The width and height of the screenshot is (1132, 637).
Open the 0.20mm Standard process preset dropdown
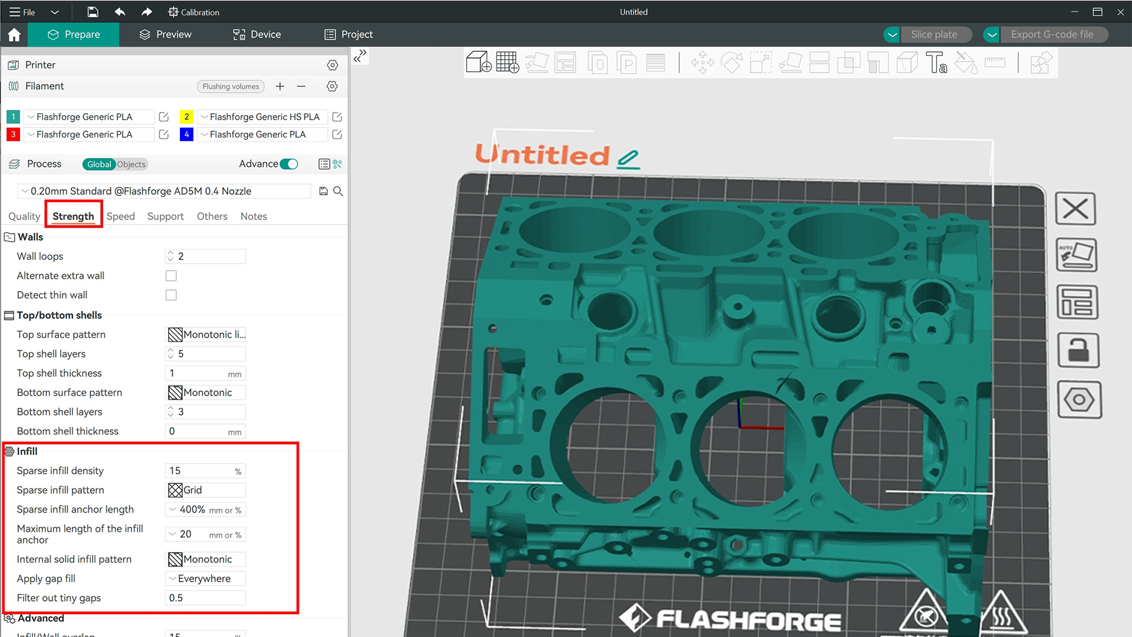tap(164, 191)
